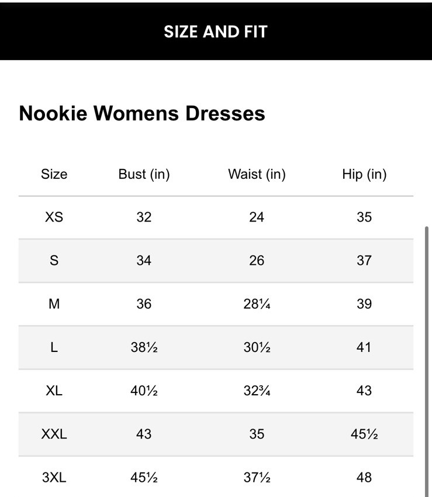This screenshot has width=432, height=497.
Task: Tap the XL size row label
Action: point(54,391)
